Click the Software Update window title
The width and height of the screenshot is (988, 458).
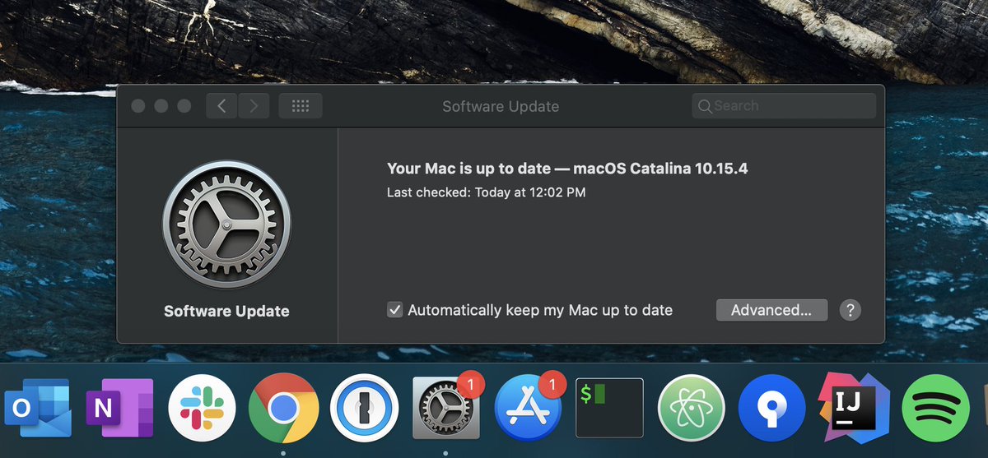(501, 106)
